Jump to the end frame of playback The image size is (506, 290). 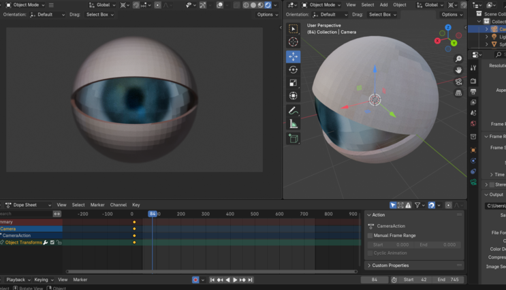[251, 280]
